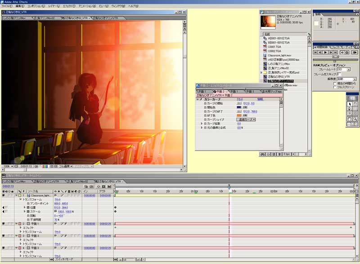Viewport: 360px width, 264px height.
Task: Click RGB channel icon in Composition window
Action: pos(45,167)
